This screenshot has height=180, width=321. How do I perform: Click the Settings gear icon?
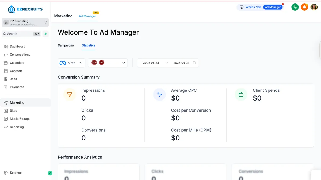click(6, 173)
